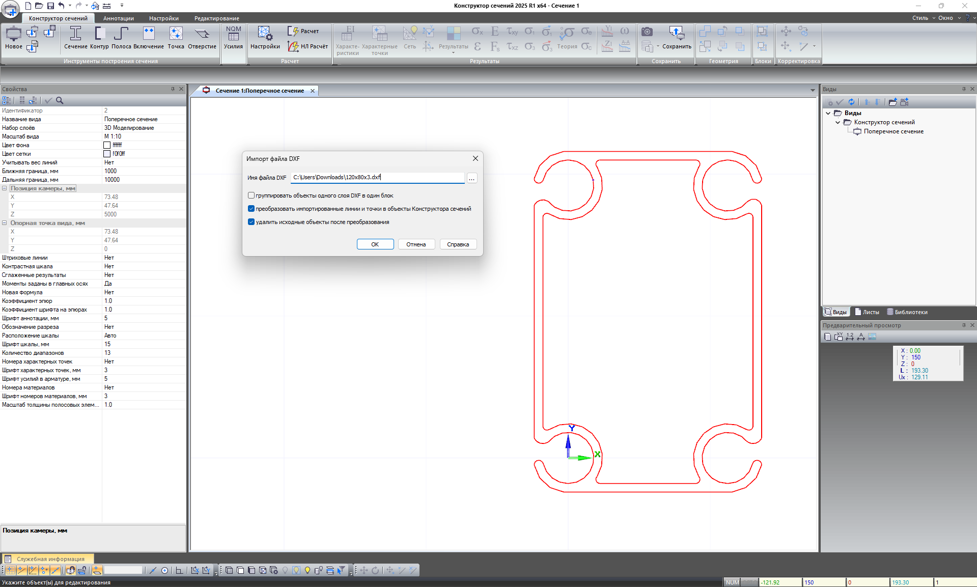This screenshot has height=587, width=977.
Task: Click the Полоса strip tool
Action: [x=121, y=38]
